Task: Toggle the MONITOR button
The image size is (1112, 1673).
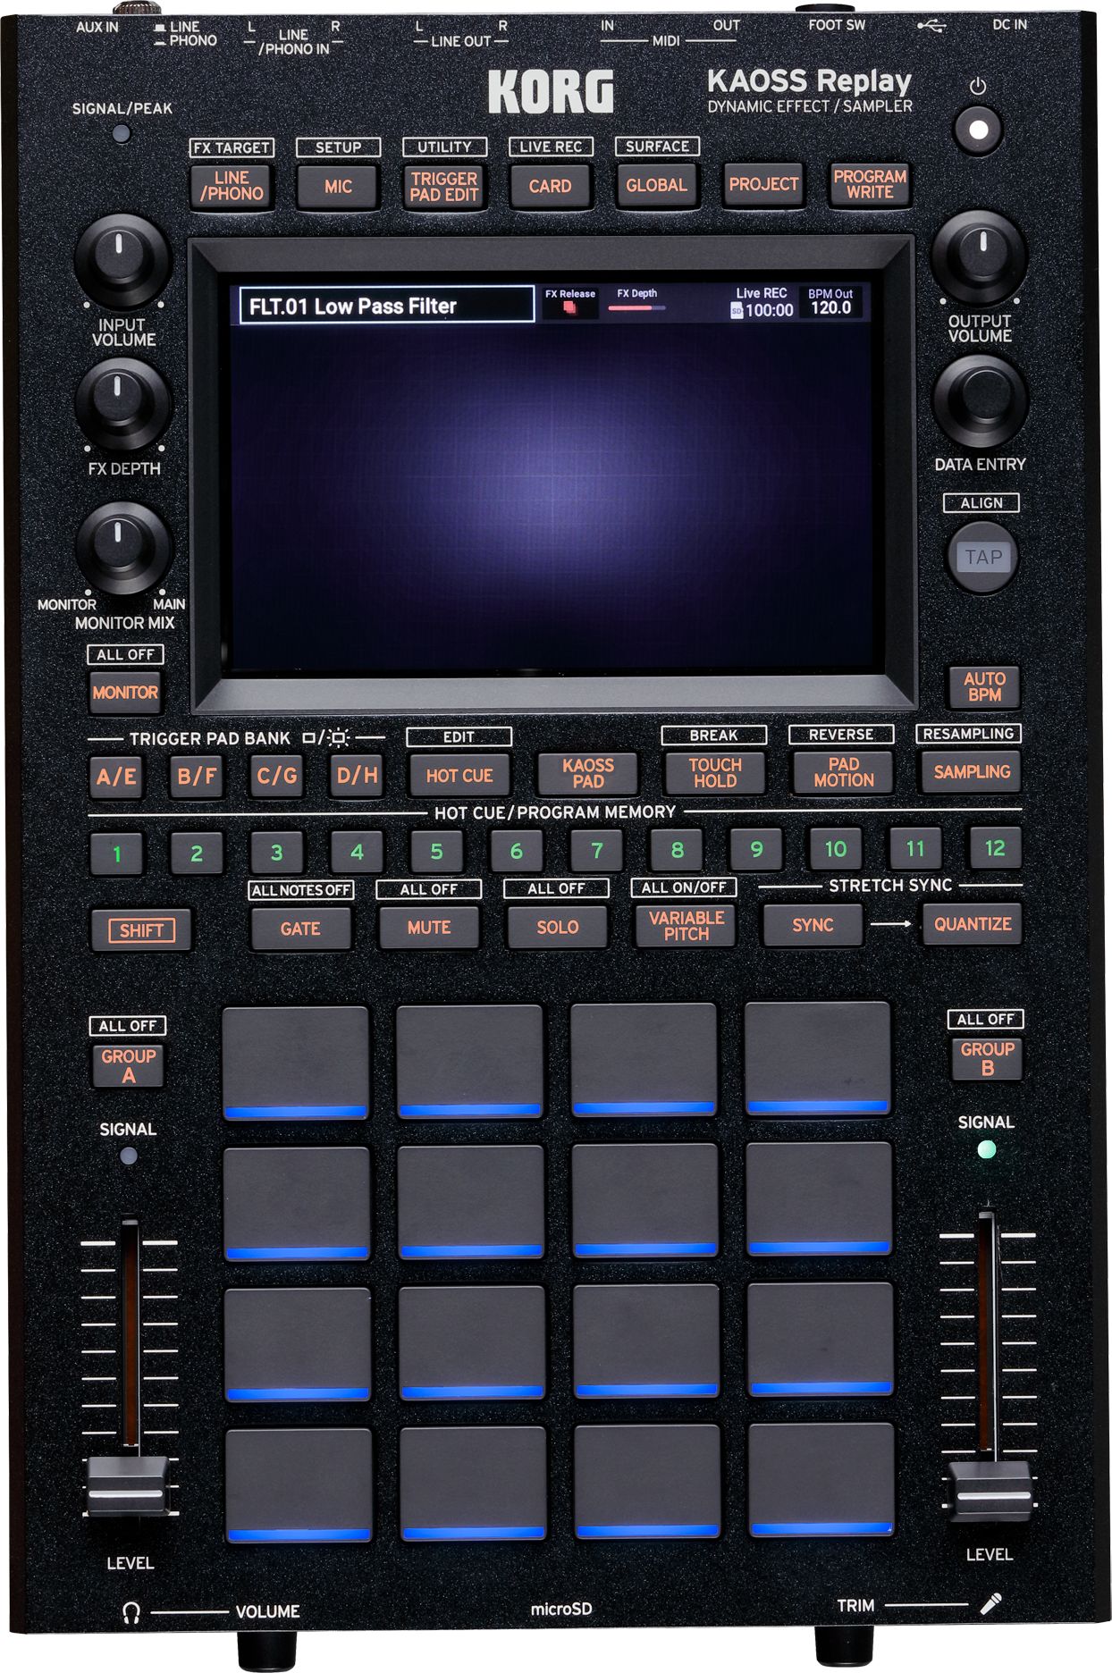Action: (125, 693)
